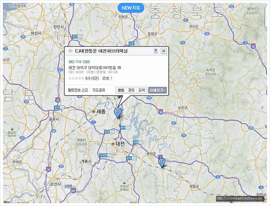Screen dimensions: 270x206
Task: Click the 계룡산 국립공원 label
Action: pos(82,142)
